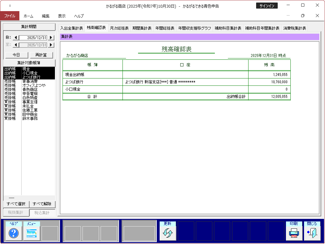The image size is (325, 244).
Task: Toggle the tax-excluded 税抜集計 button
Action: point(16,213)
